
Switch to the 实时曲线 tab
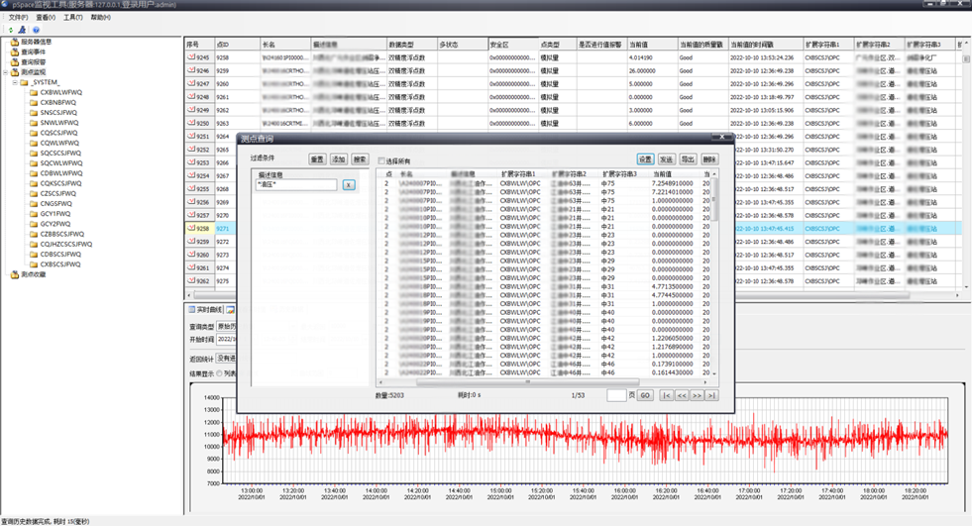(206, 310)
